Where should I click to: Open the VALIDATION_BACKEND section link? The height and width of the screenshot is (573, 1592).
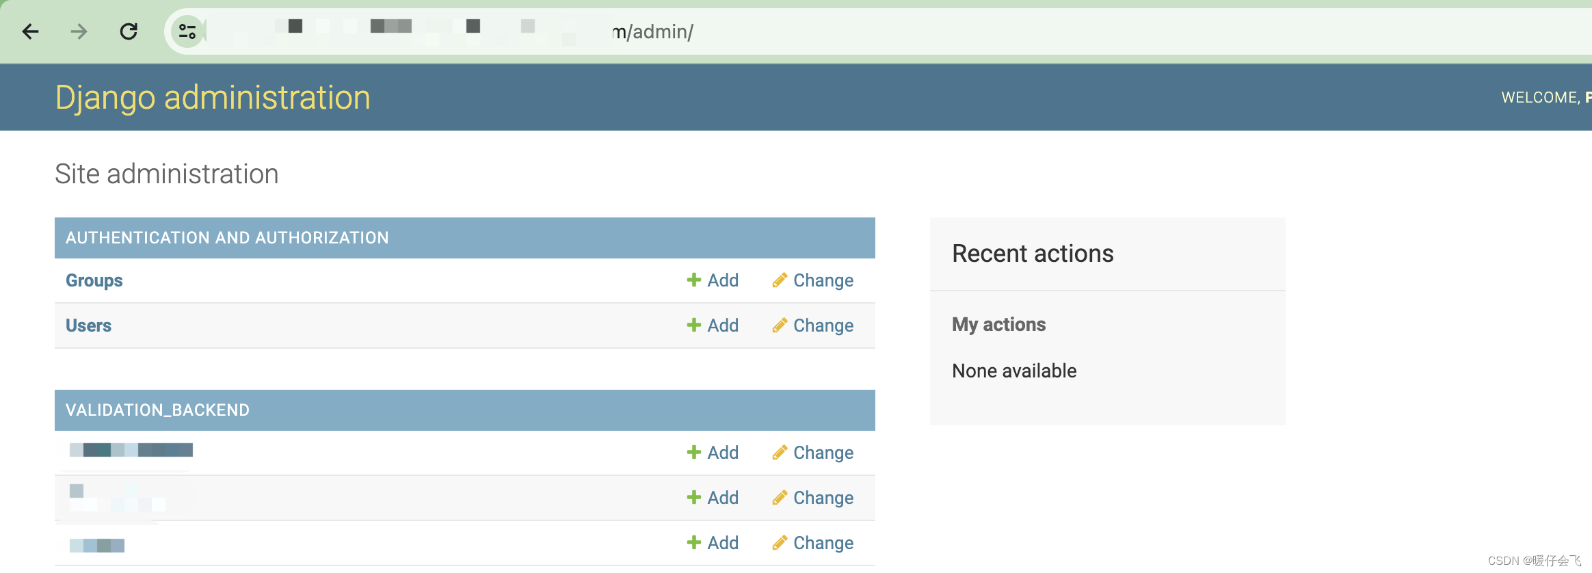tap(157, 410)
